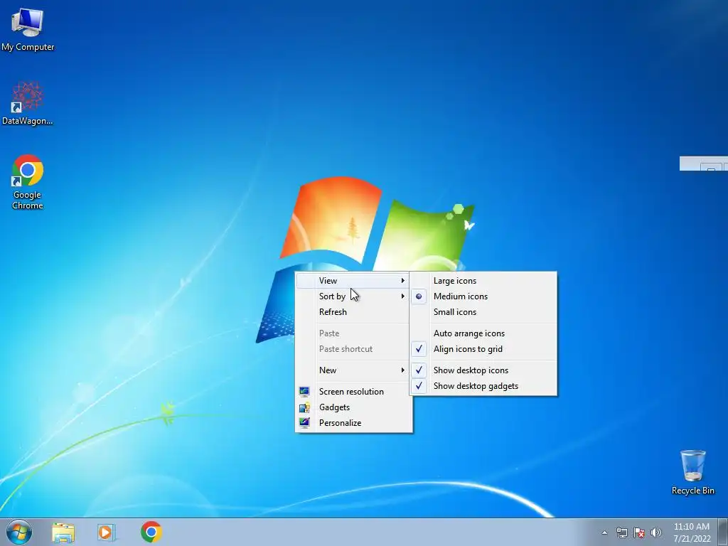
Task: Click the arrow next to View
Action: click(x=403, y=280)
